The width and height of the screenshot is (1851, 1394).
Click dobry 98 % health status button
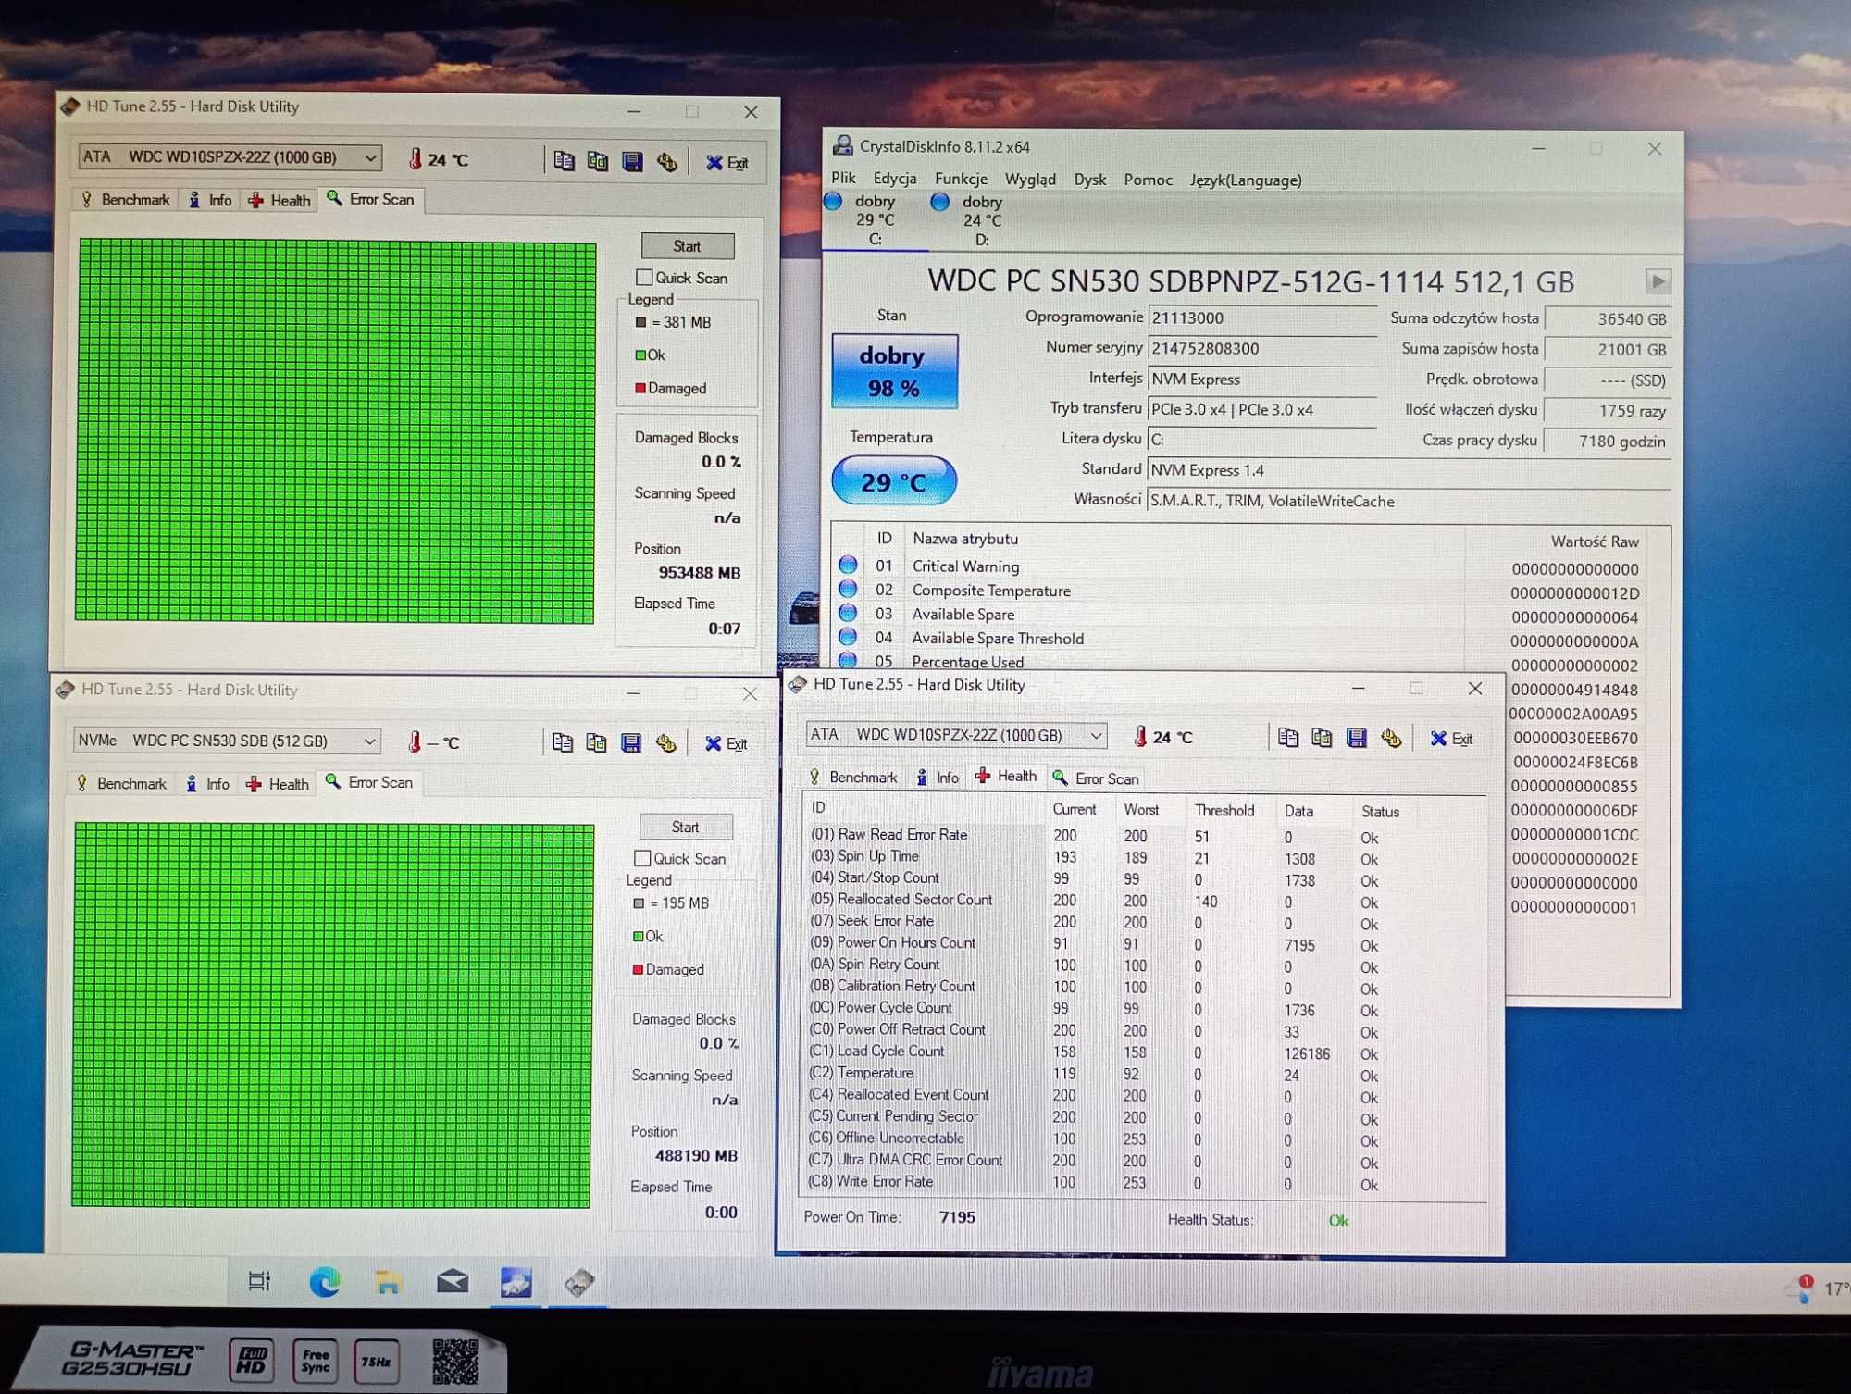tap(894, 370)
